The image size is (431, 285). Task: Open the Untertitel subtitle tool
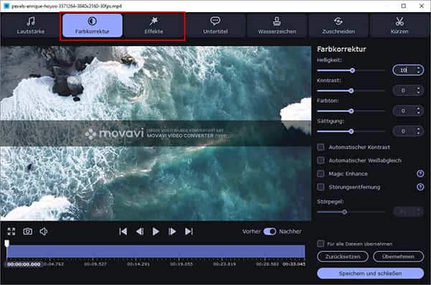click(215, 25)
